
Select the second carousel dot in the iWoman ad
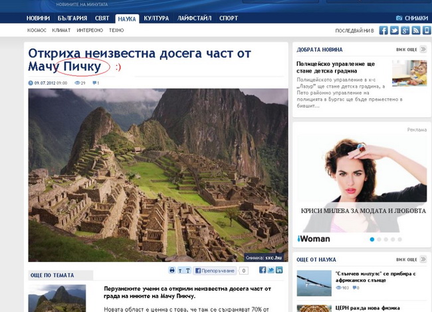379,239
